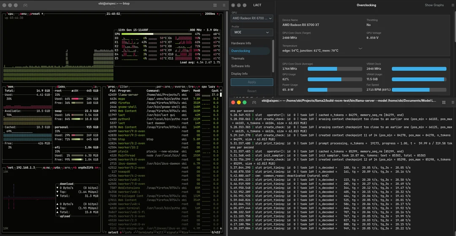Click Fan Speed 2715 RPM bar

[419, 90]
